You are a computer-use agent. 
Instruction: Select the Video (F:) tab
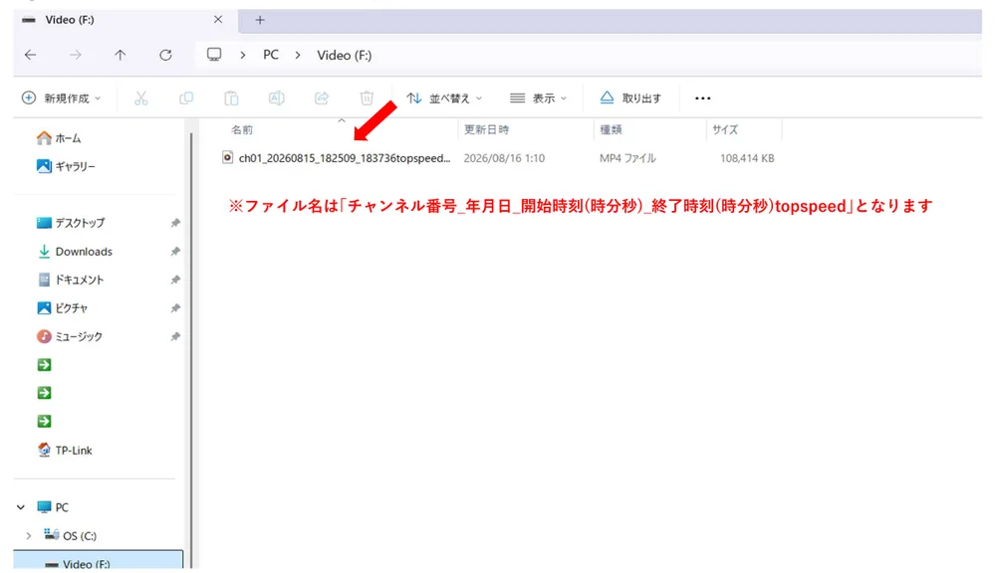[x=125, y=20]
